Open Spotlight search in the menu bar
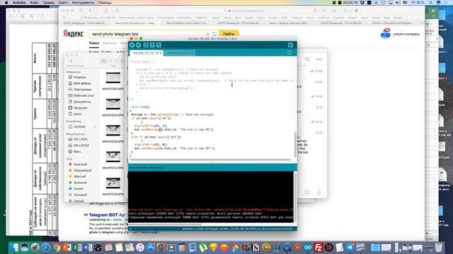Image resolution: width=453 pixels, height=254 pixels. (431, 3)
